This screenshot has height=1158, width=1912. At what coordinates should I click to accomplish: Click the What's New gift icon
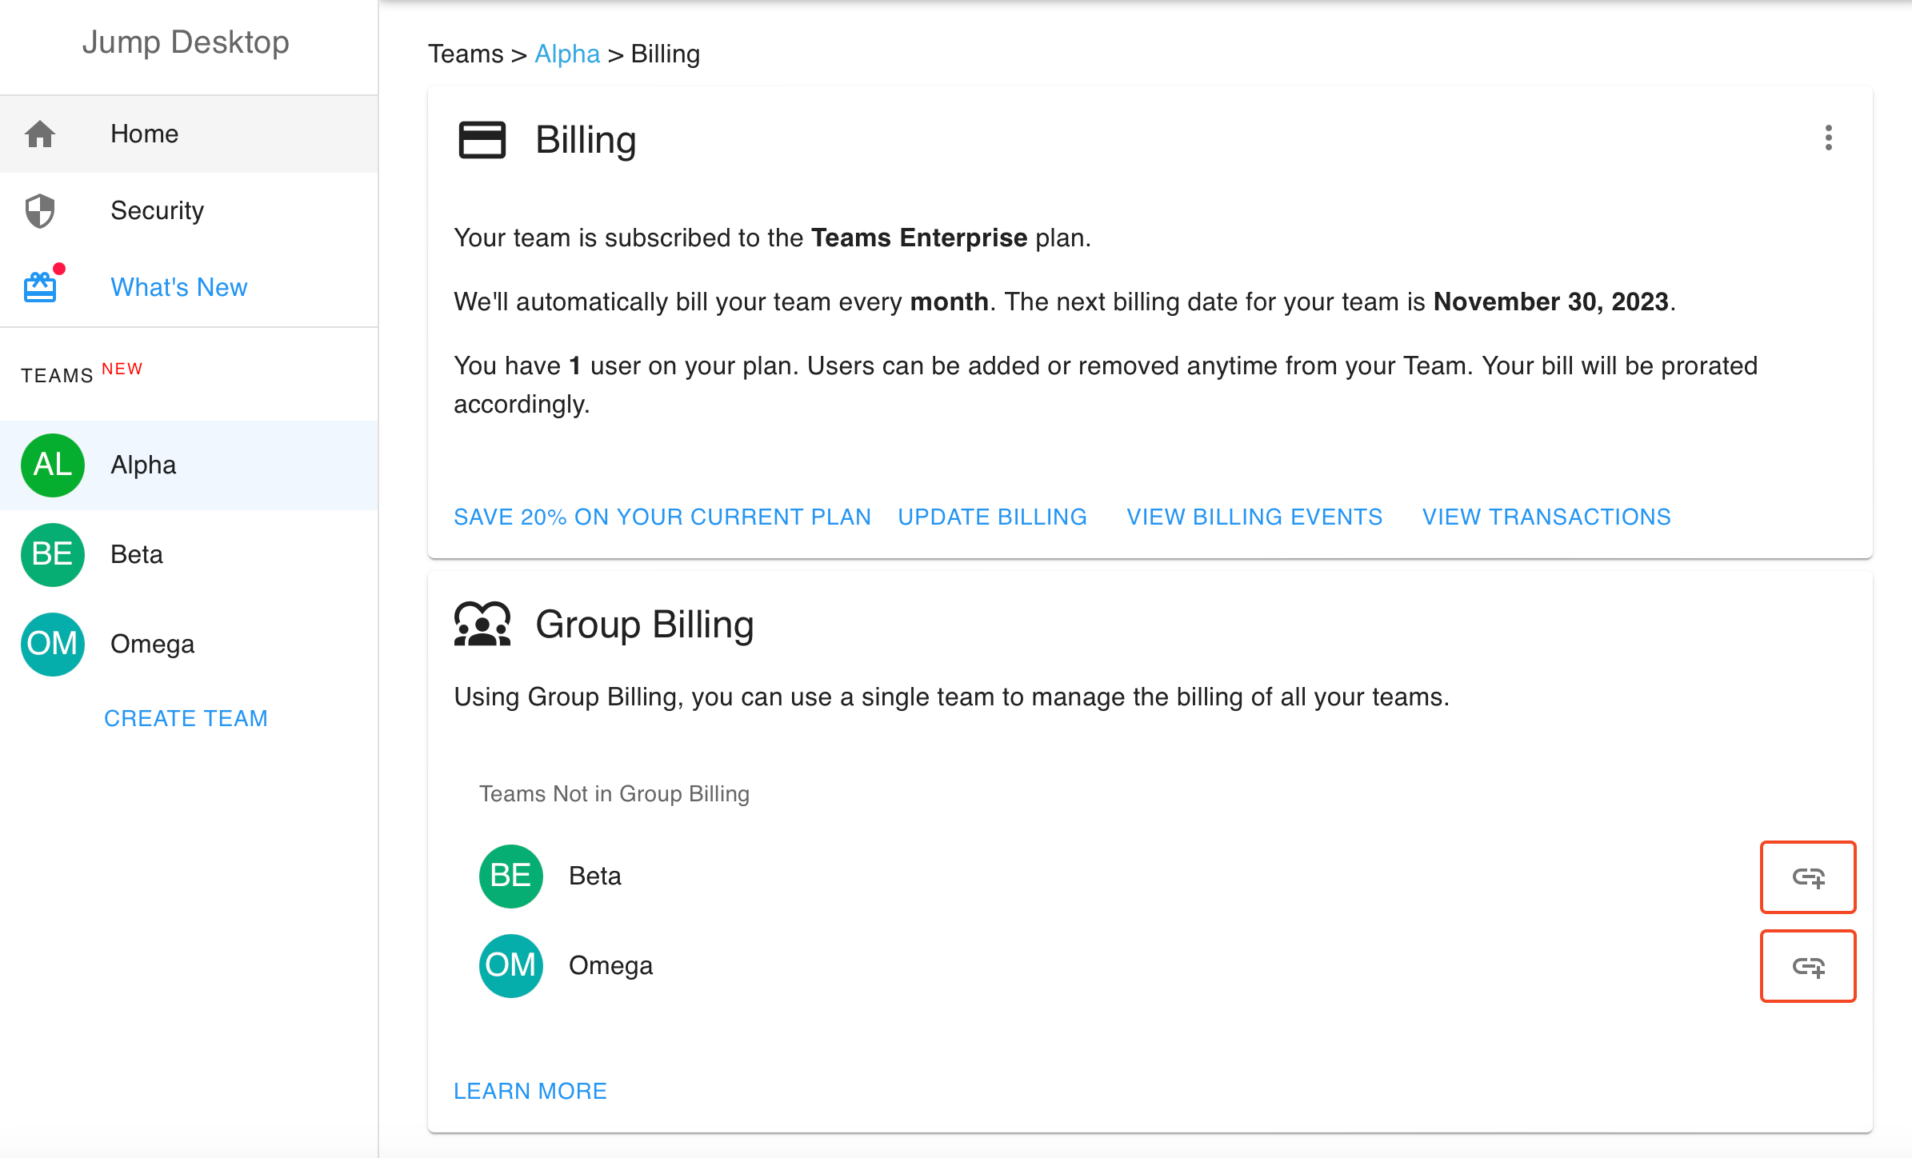coord(40,286)
